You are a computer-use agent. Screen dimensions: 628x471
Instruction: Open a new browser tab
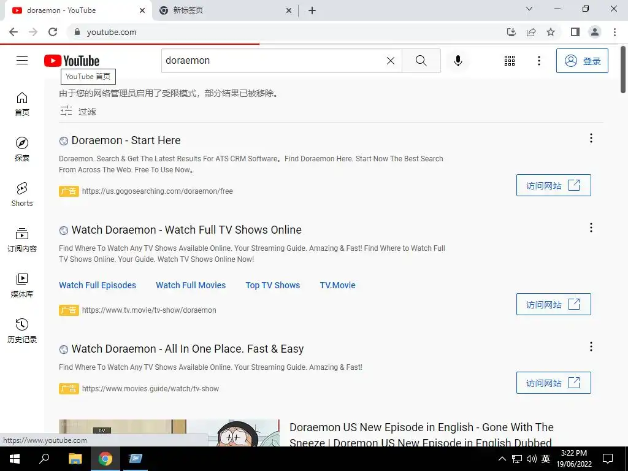312,11
